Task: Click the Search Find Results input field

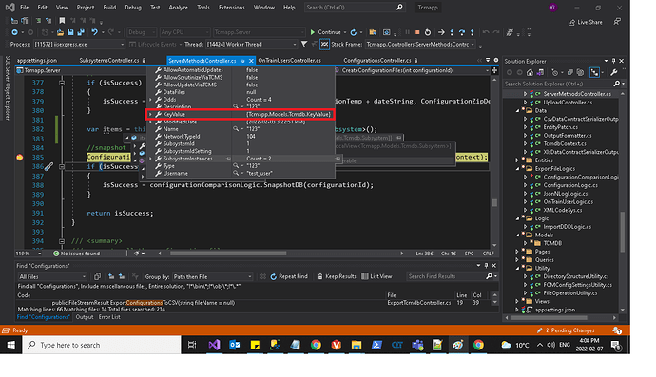Action: click(446, 276)
